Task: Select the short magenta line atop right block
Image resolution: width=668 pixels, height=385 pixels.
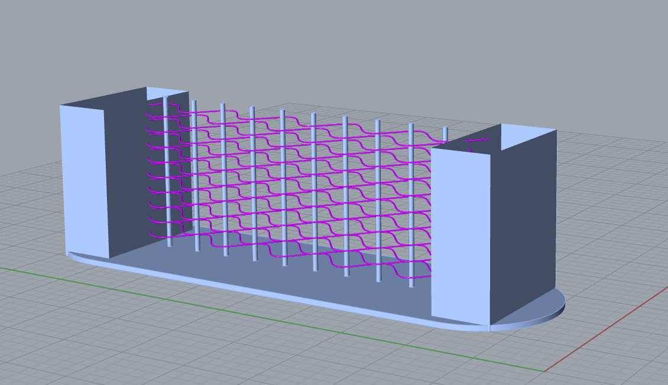Action: (476, 140)
